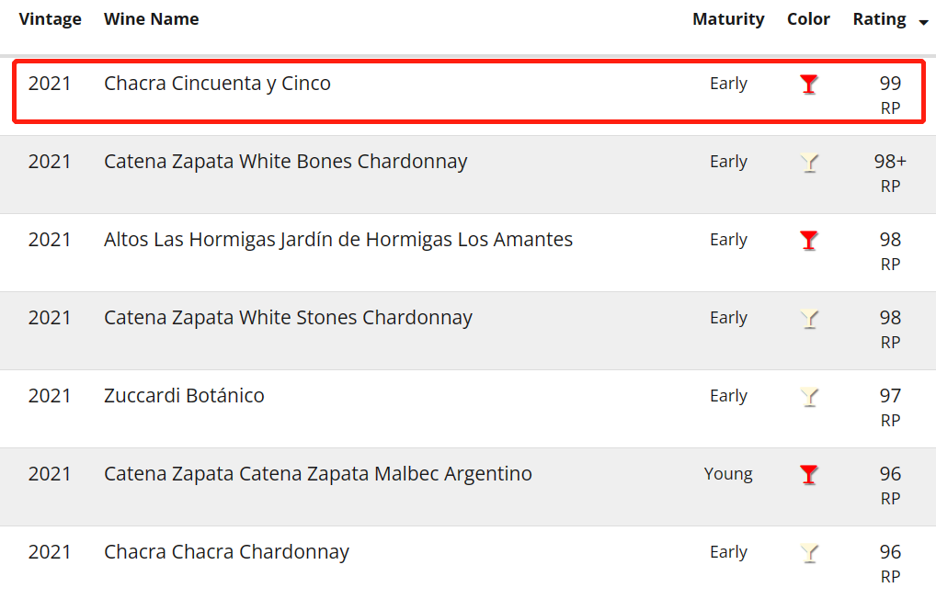The width and height of the screenshot is (936, 599).
Task: Sort by Rating column header
Action: (879, 19)
